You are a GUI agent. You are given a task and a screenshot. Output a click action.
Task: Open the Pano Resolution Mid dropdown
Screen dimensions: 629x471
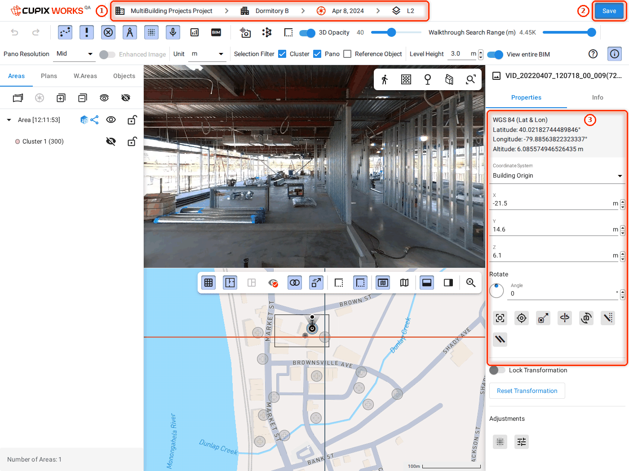pos(74,54)
